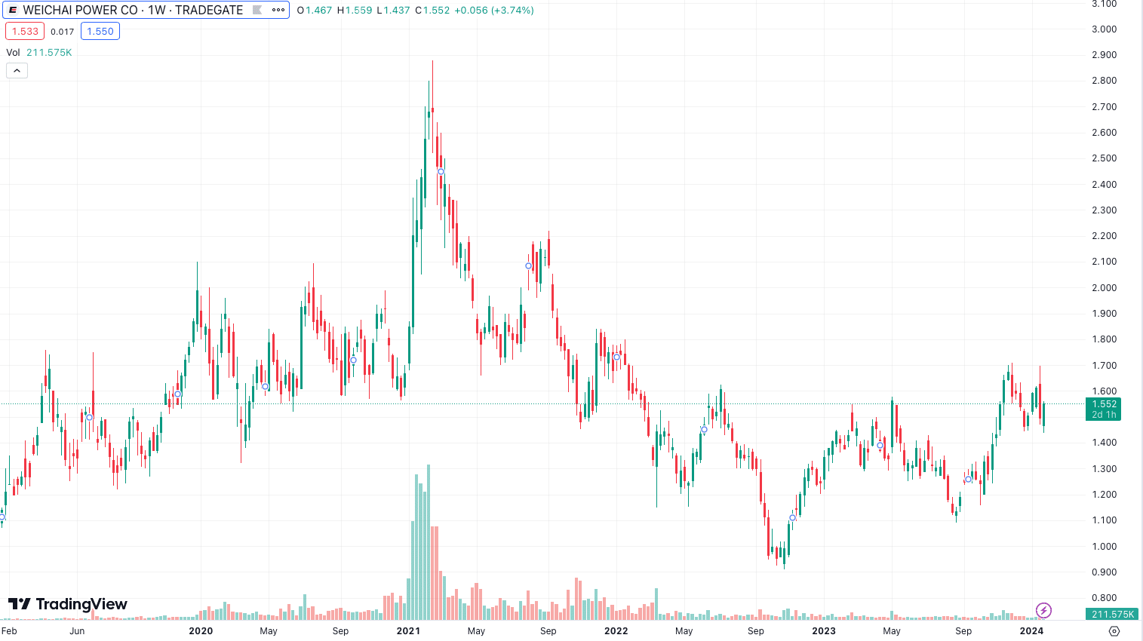This screenshot has width=1143, height=641.
Task: Click the purple lightning bolt icon
Action: tap(1043, 610)
